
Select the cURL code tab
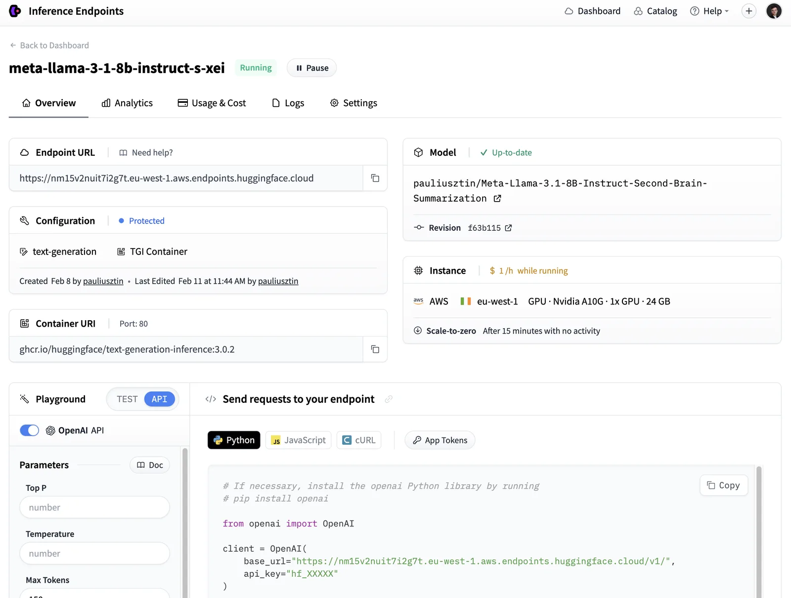click(x=359, y=440)
